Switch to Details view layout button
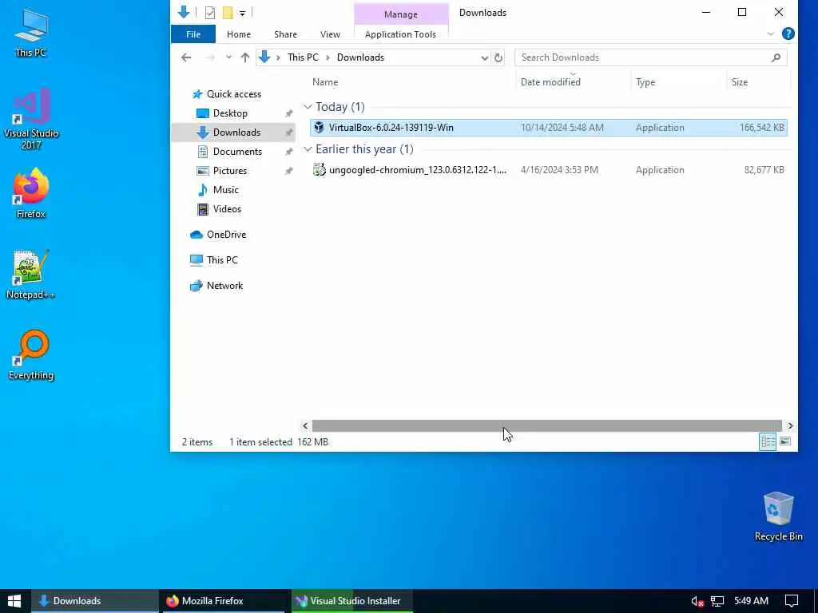Viewport: 818px width, 613px height. click(x=768, y=442)
